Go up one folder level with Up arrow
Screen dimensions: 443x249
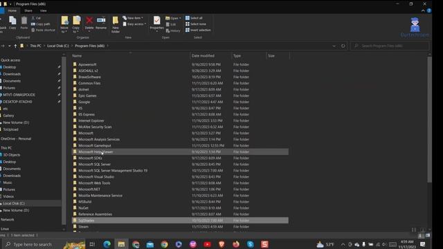(15, 46)
